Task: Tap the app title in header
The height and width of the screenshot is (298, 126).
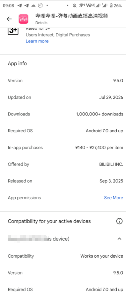Action: point(72,16)
